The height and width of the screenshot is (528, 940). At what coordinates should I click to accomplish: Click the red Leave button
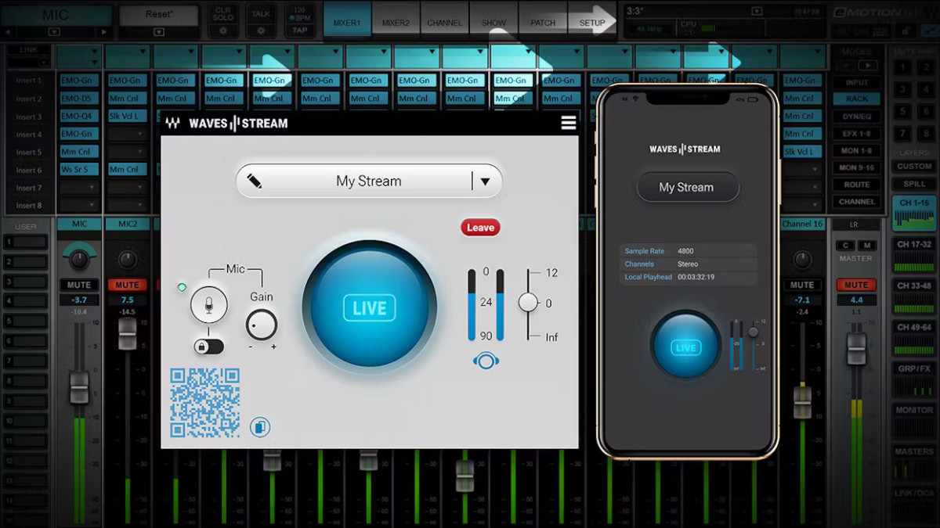point(480,228)
